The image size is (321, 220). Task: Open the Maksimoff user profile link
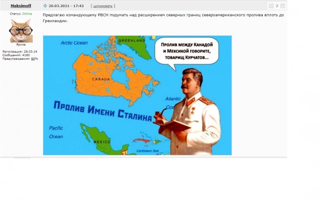tap(21, 6)
